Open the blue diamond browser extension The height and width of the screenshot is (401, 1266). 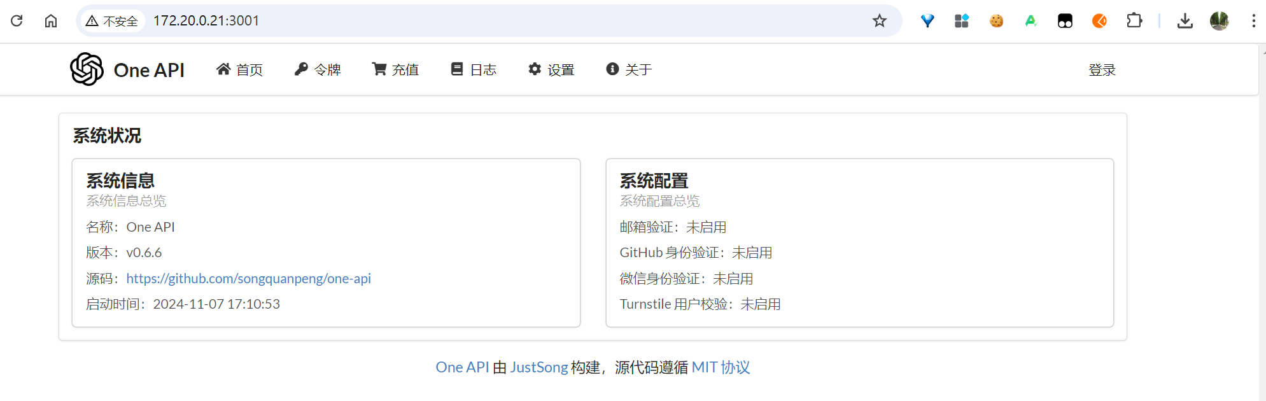point(927,21)
